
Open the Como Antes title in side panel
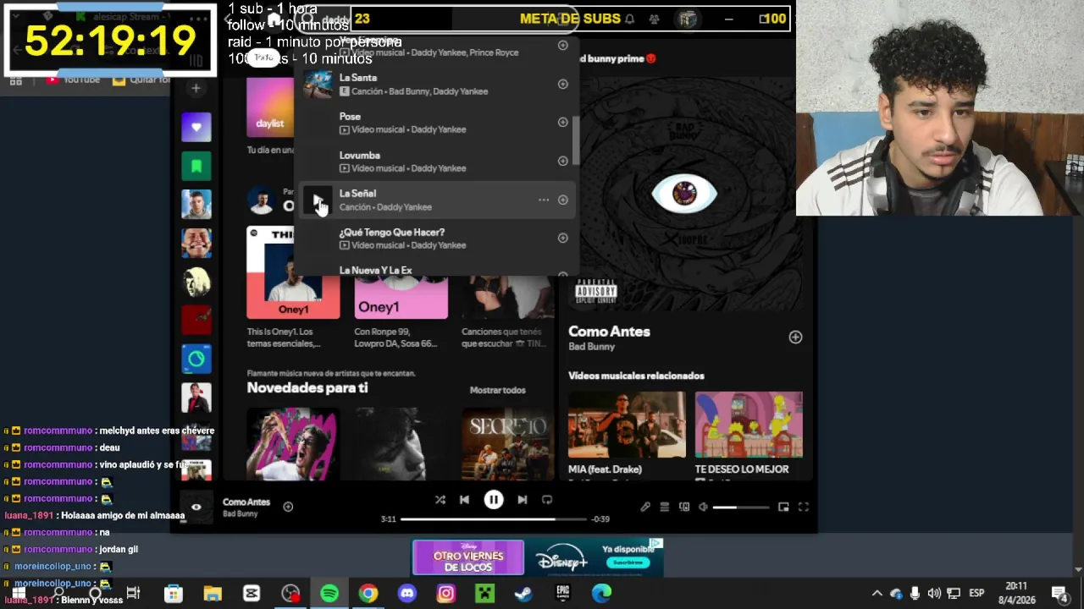coord(609,332)
